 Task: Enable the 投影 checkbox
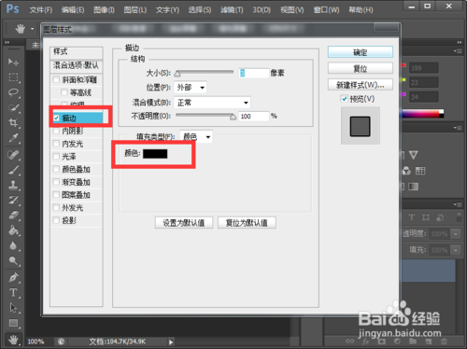pyautogui.click(x=56, y=220)
